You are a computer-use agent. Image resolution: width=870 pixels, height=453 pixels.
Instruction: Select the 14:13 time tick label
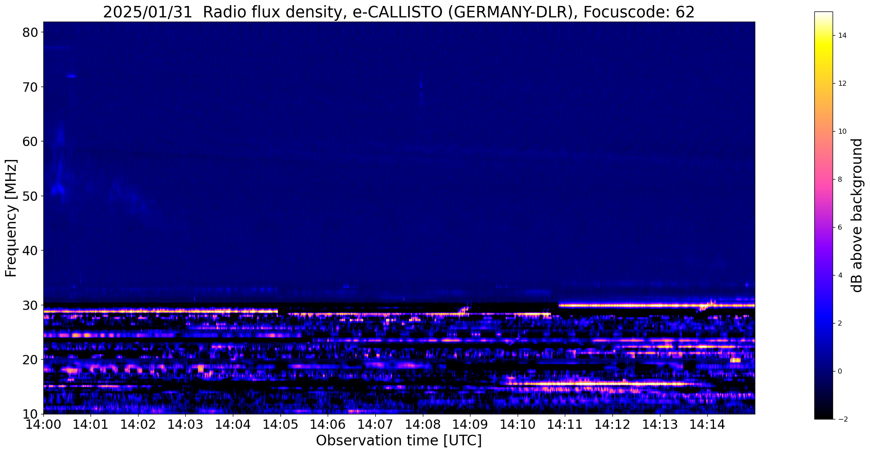[x=660, y=425]
